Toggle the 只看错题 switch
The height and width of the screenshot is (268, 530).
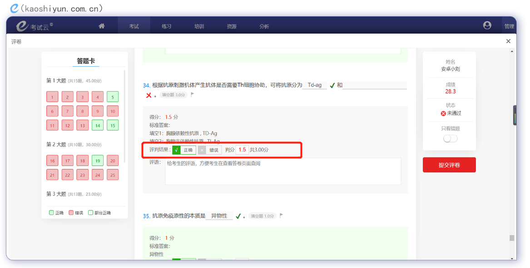pos(450,139)
